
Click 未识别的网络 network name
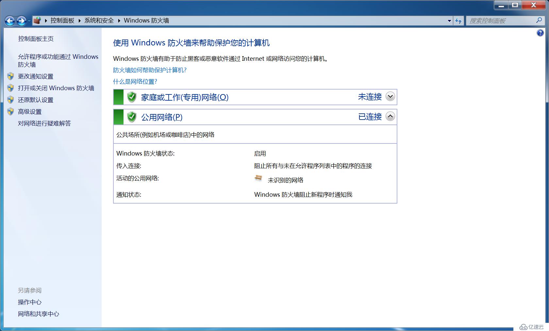click(286, 180)
